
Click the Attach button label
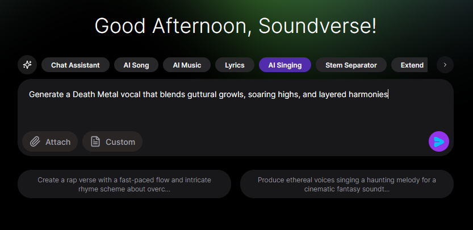[58, 142]
